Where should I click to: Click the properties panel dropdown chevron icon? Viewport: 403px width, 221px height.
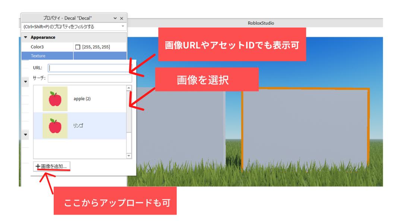pyautogui.click(x=115, y=18)
